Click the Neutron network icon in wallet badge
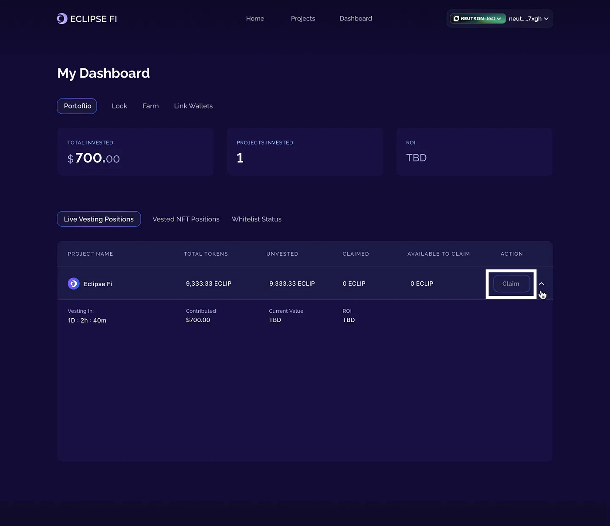 [456, 18]
